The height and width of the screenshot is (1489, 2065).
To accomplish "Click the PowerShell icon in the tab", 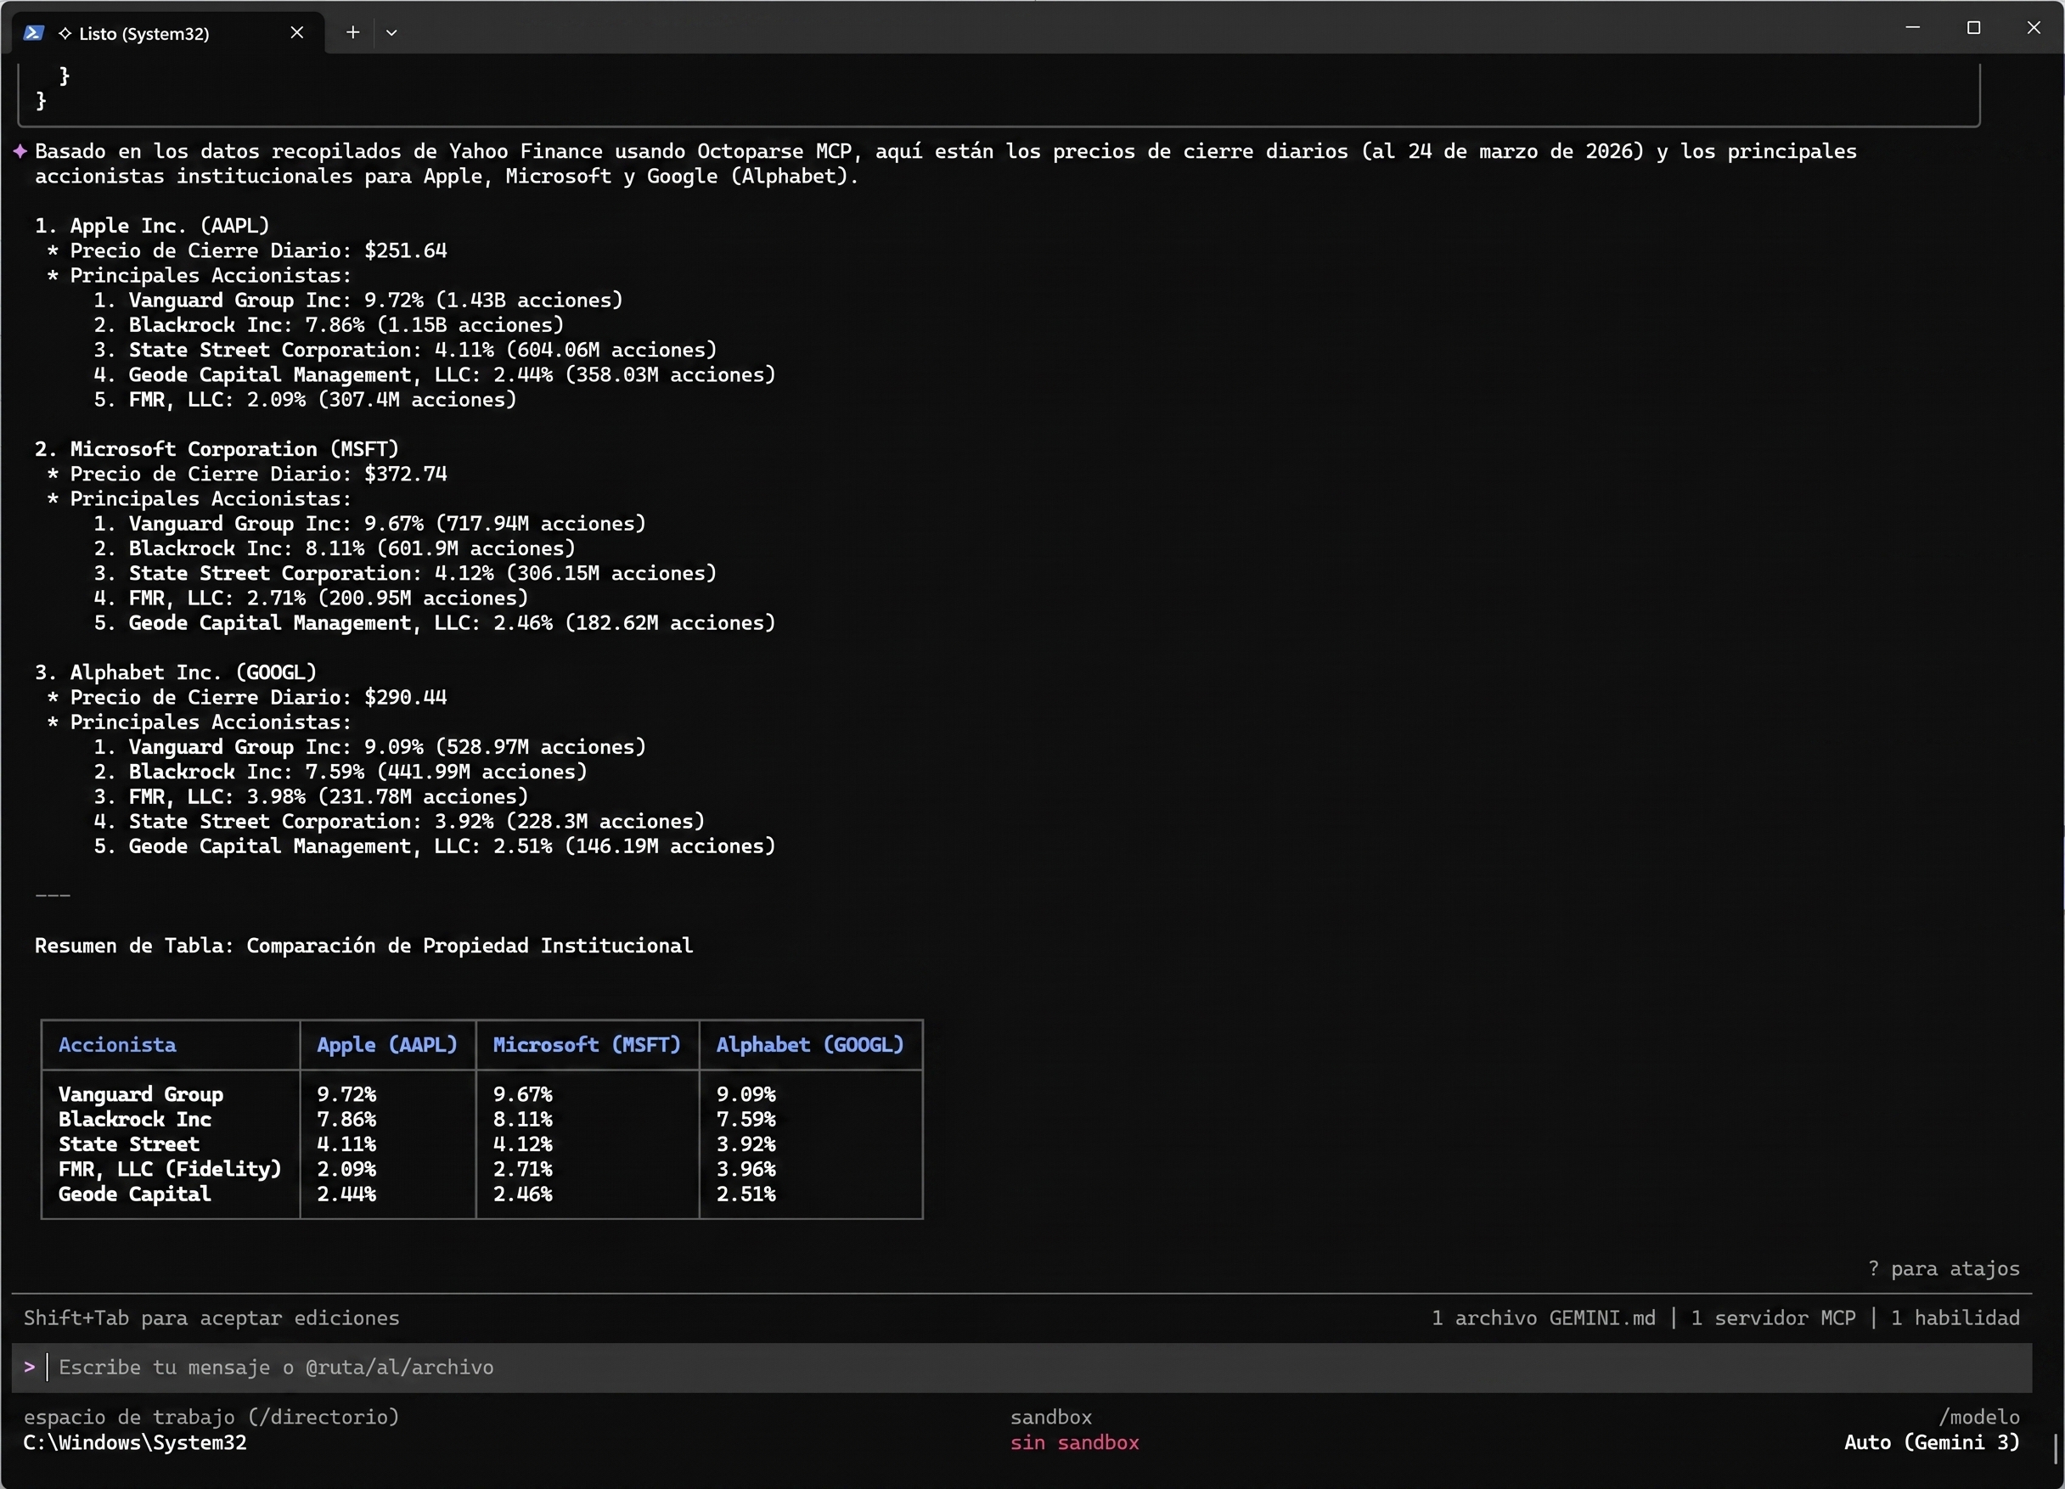I will [34, 33].
